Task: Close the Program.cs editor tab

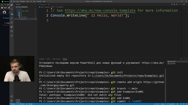Action: [48, 4]
